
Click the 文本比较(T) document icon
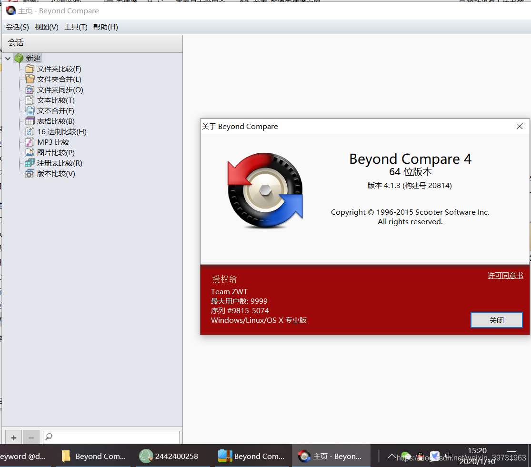click(x=30, y=100)
